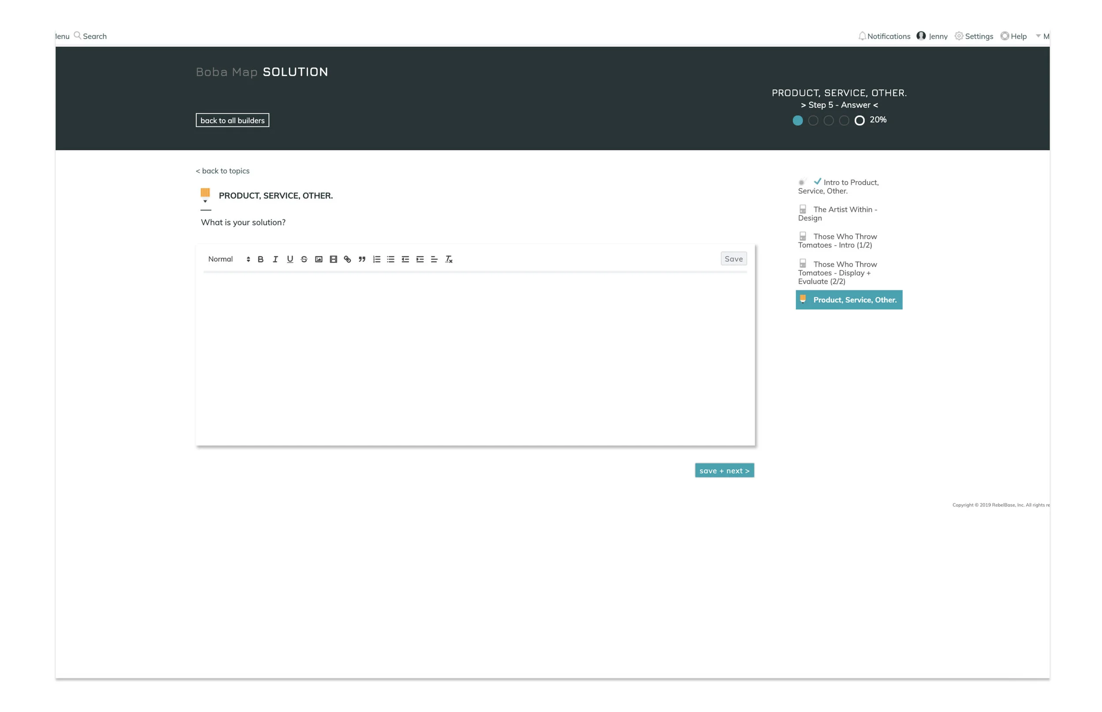
Task: Toggle italic formatting in the editor
Action: (x=275, y=260)
